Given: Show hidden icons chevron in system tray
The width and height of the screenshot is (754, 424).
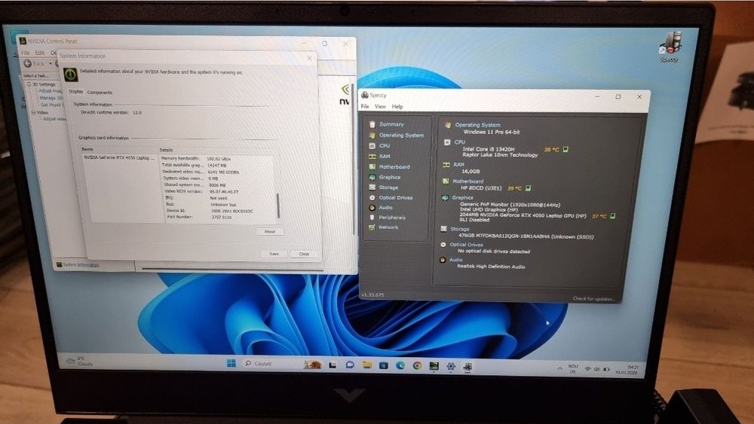Looking at the screenshot, I should tap(559, 368).
